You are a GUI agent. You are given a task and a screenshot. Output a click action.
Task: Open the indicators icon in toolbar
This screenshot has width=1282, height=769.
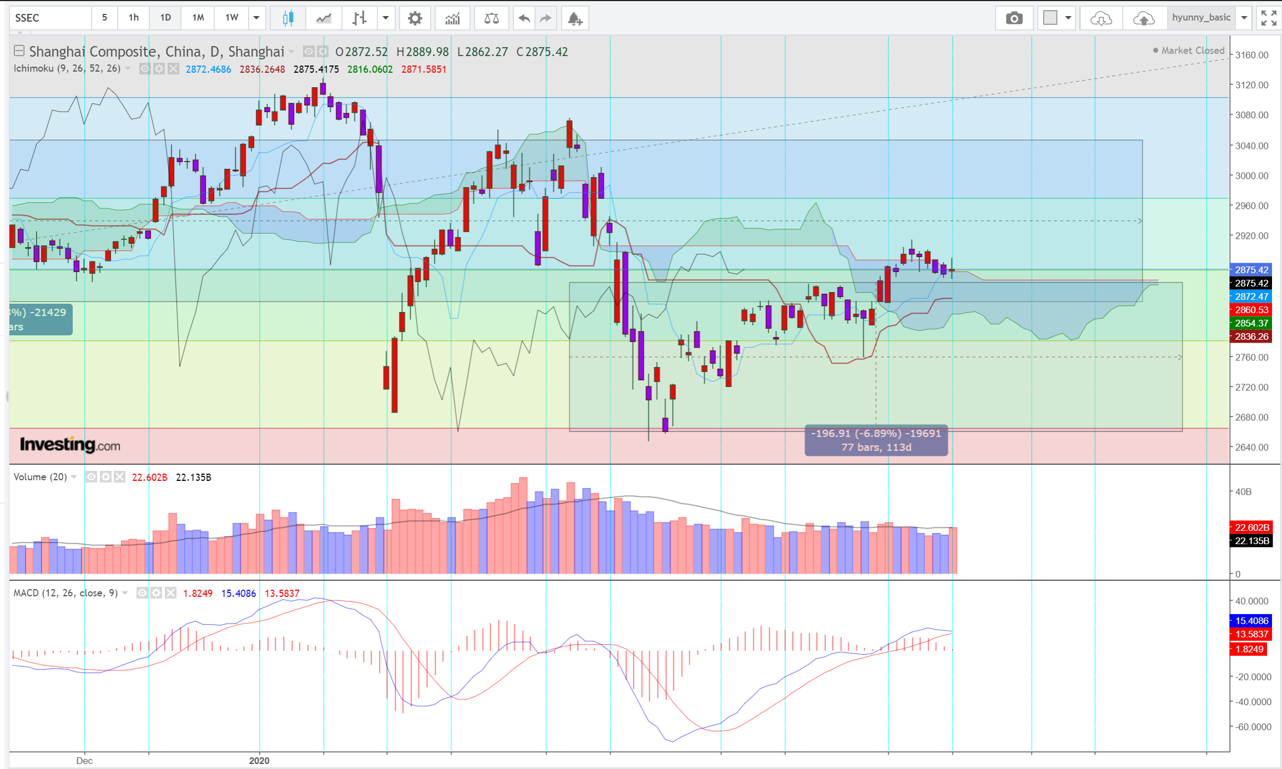pos(452,18)
